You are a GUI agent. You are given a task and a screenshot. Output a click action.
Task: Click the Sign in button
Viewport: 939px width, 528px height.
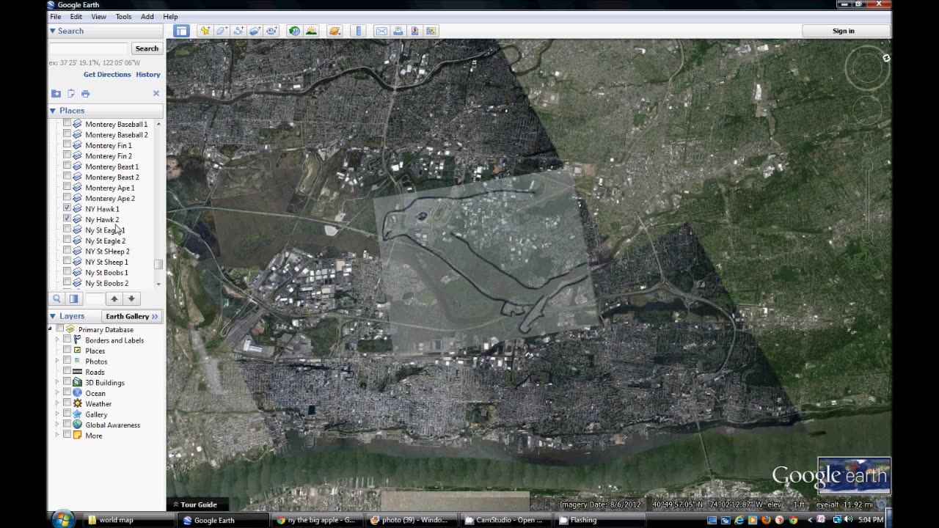click(x=844, y=31)
